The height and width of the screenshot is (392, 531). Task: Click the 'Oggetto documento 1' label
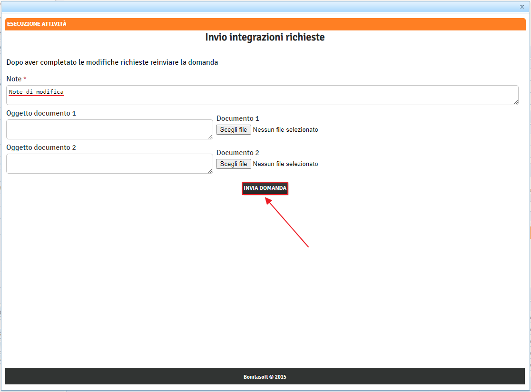click(41, 113)
